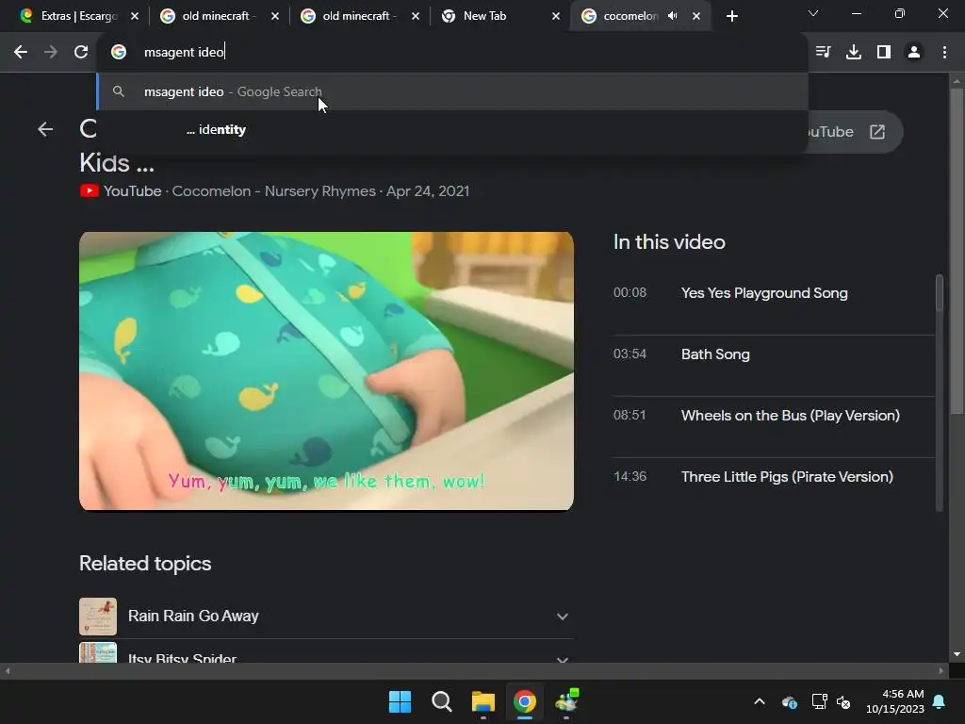Screen dimensions: 965x724
Task: Open clock showing 4:56 AM
Action: pos(895,701)
